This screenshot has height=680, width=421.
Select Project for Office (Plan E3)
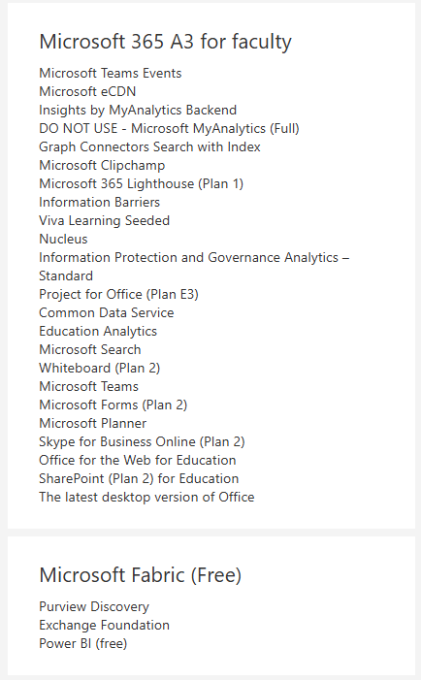tap(118, 295)
